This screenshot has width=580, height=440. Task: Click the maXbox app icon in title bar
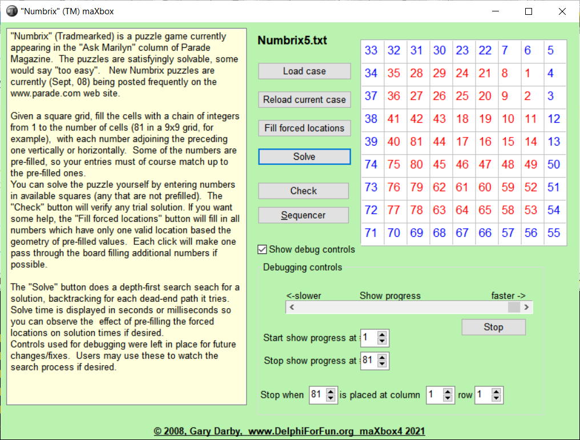pyautogui.click(x=11, y=11)
